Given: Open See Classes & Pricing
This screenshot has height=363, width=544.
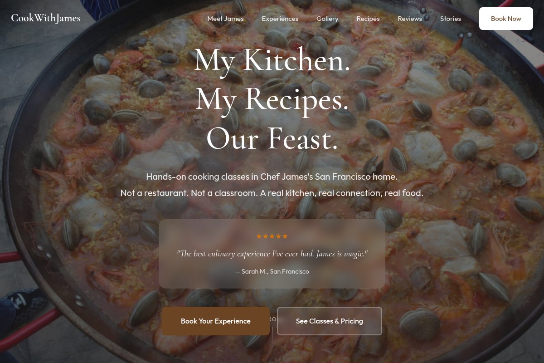Looking at the screenshot, I should click(x=330, y=321).
